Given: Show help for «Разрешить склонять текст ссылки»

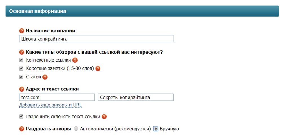Looking at the screenshot, I should point(104,117).
